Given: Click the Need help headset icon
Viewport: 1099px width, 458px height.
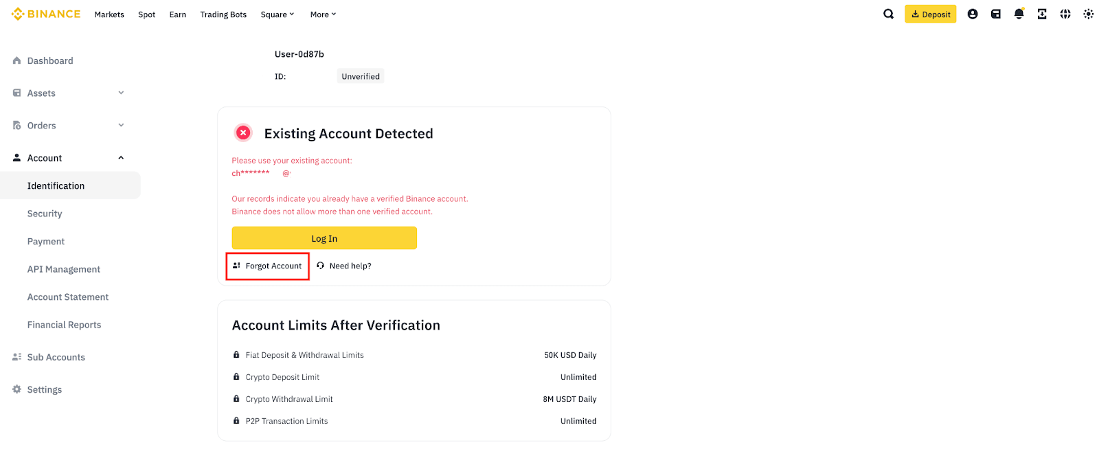Looking at the screenshot, I should [321, 266].
